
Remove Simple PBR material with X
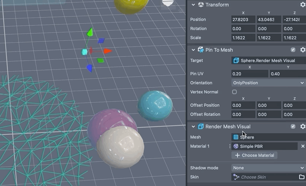point(303,146)
